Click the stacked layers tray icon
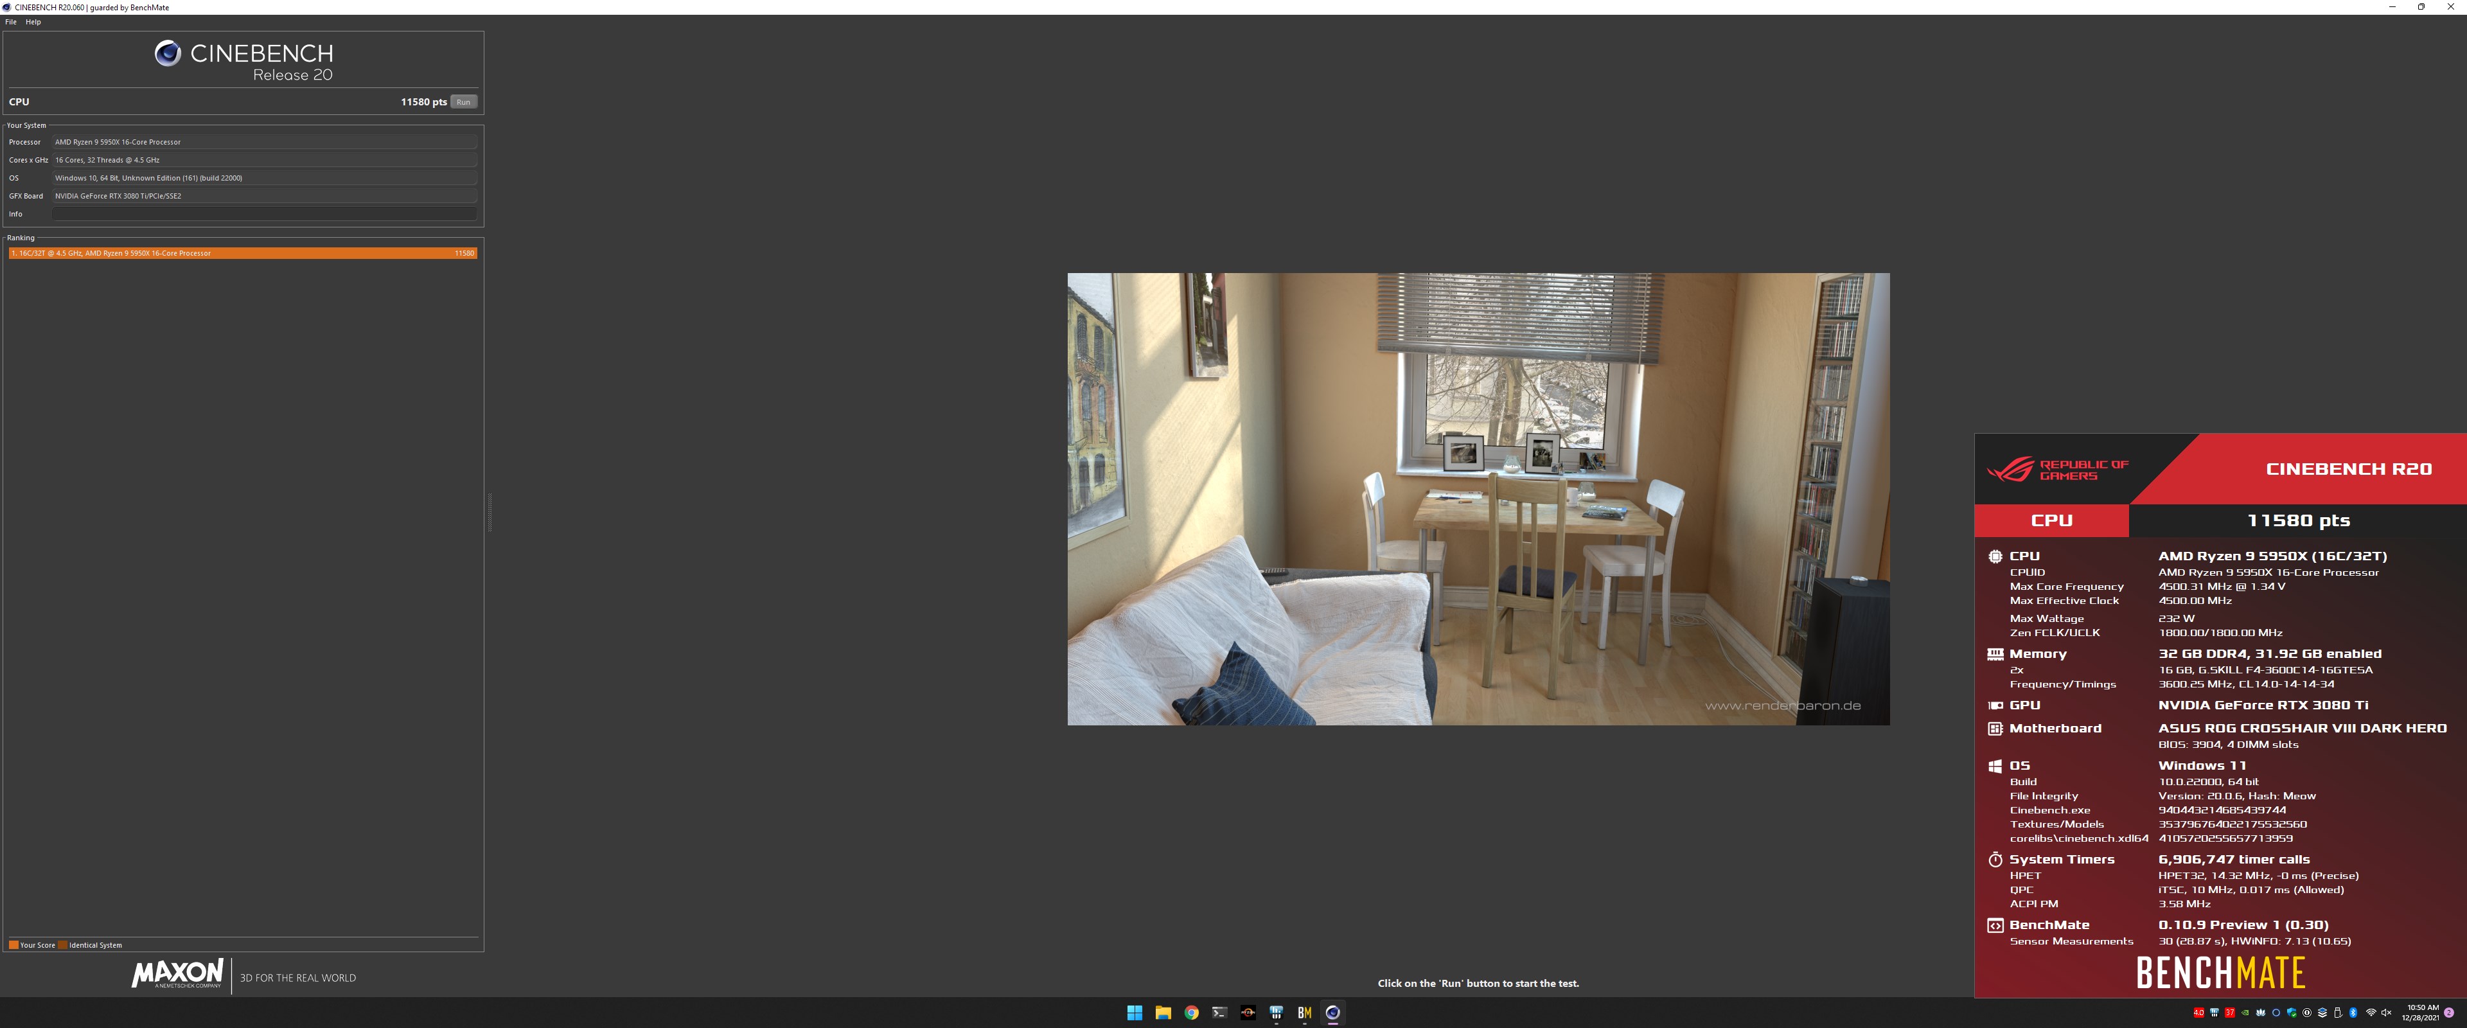 [x=2322, y=1013]
